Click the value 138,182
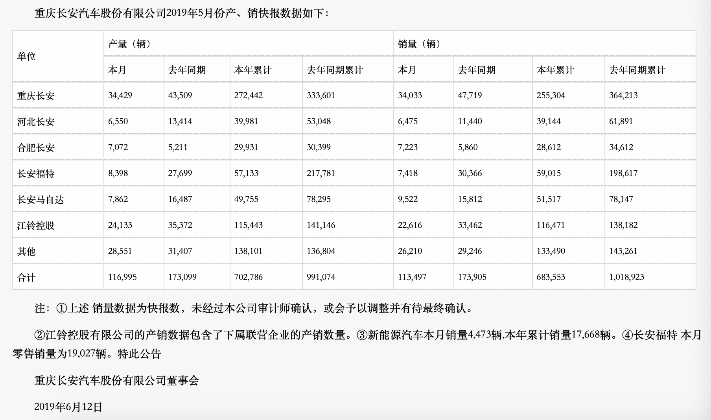The height and width of the screenshot is (420, 711). (x=623, y=225)
